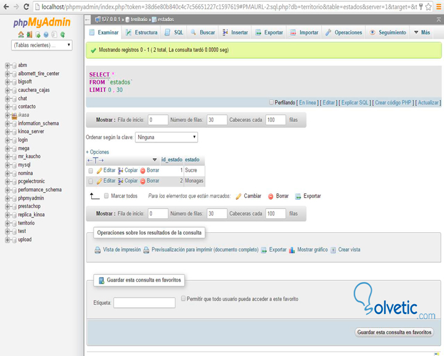Expand the + Opciones section
The height and width of the screenshot is (356, 444).
click(97, 152)
